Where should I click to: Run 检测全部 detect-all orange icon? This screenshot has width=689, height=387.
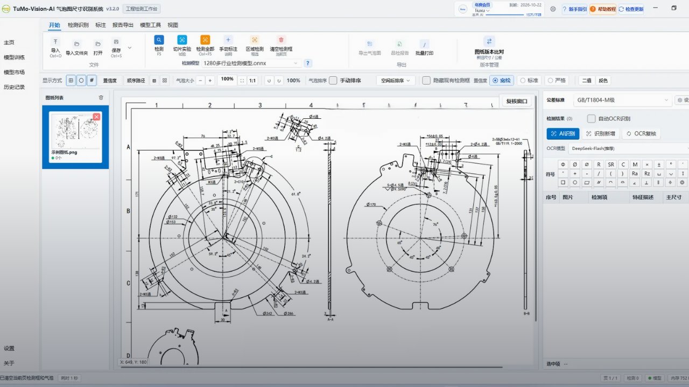pyautogui.click(x=205, y=40)
